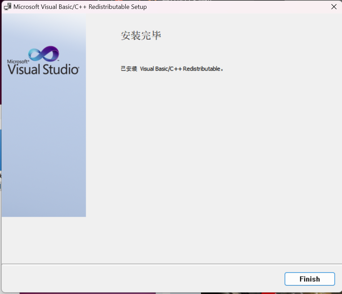The height and width of the screenshot is (294, 342).
Task: Click the installer icon in the title bar
Action: pyautogui.click(x=7, y=7)
